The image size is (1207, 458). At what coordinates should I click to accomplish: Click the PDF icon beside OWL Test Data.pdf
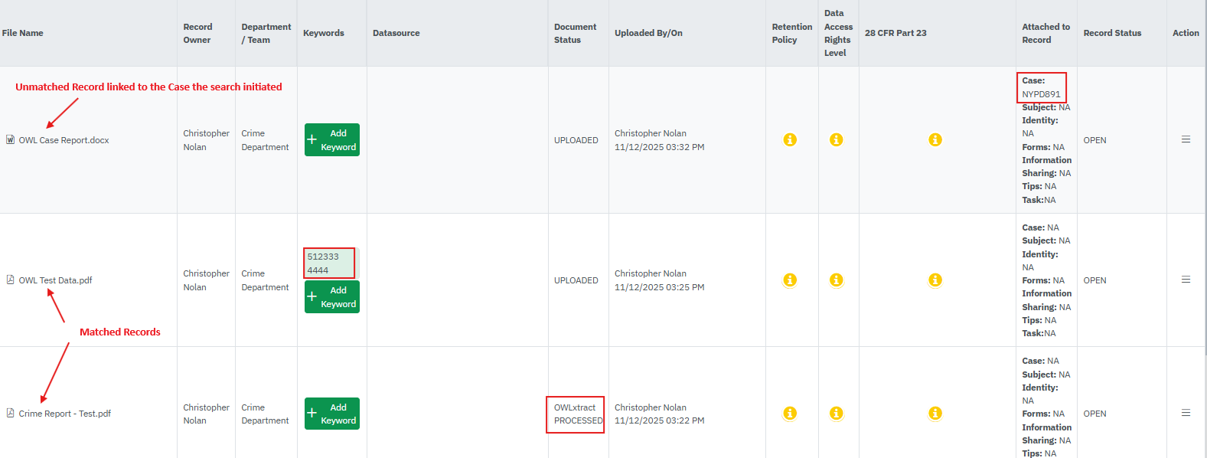point(10,280)
